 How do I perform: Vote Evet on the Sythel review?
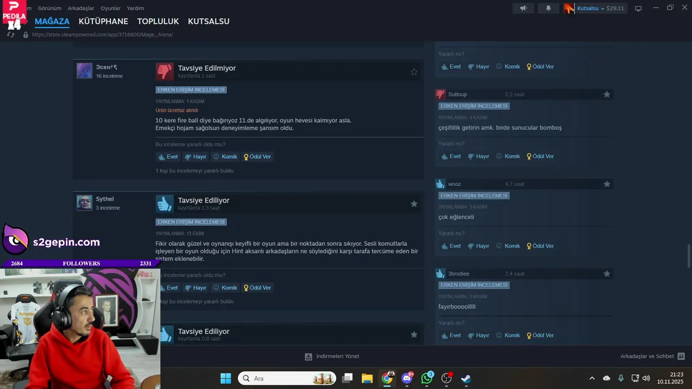tap(169, 288)
